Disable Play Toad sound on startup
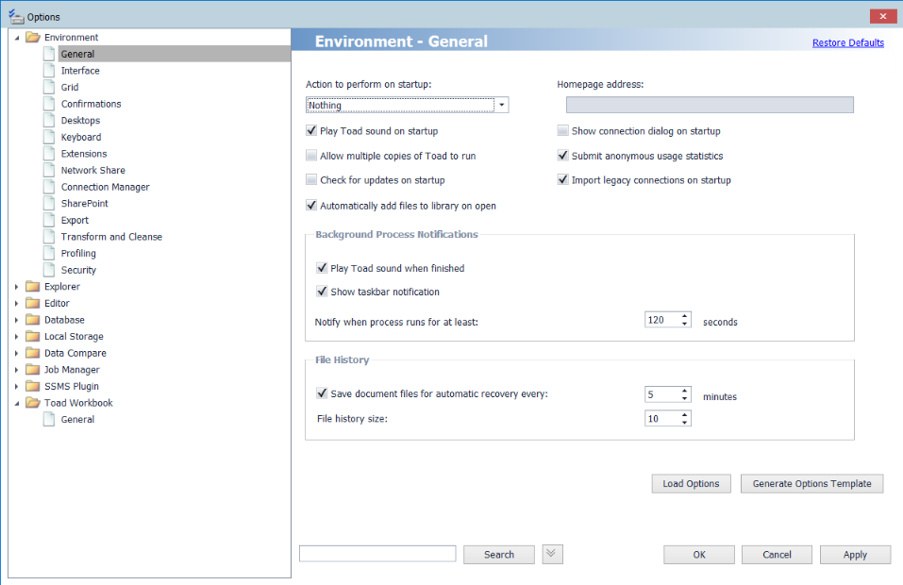Viewport: 903px width, 585px height. pyautogui.click(x=311, y=131)
